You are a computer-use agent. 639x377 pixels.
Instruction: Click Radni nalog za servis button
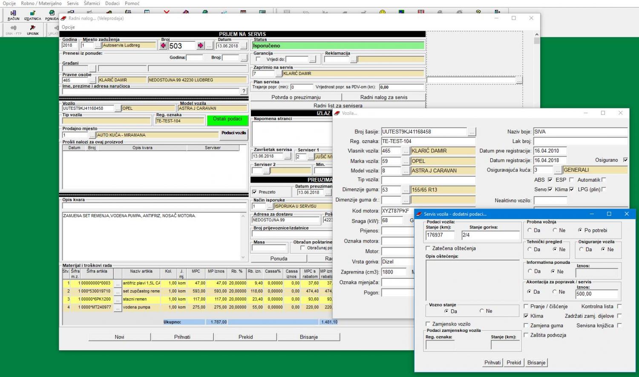click(383, 97)
